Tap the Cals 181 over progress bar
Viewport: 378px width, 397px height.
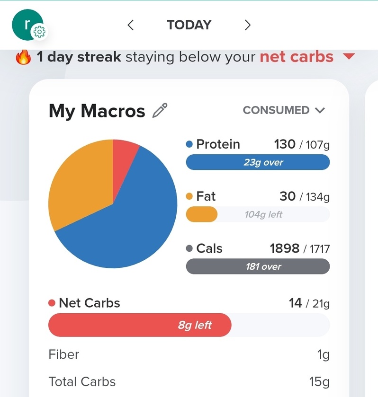pyautogui.click(x=258, y=266)
